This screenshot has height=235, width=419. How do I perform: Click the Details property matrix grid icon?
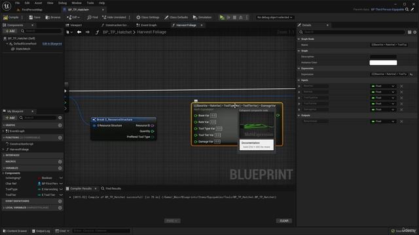pyautogui.click(x=409, y=32)
